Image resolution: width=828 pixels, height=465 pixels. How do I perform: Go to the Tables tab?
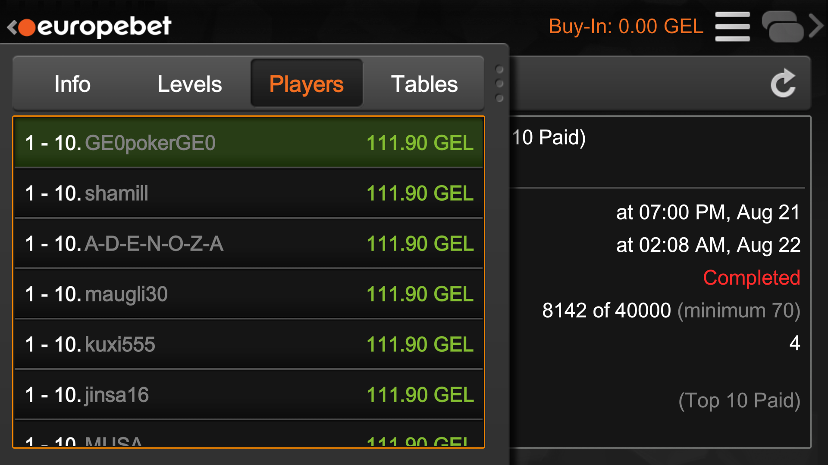coord(424,84)
